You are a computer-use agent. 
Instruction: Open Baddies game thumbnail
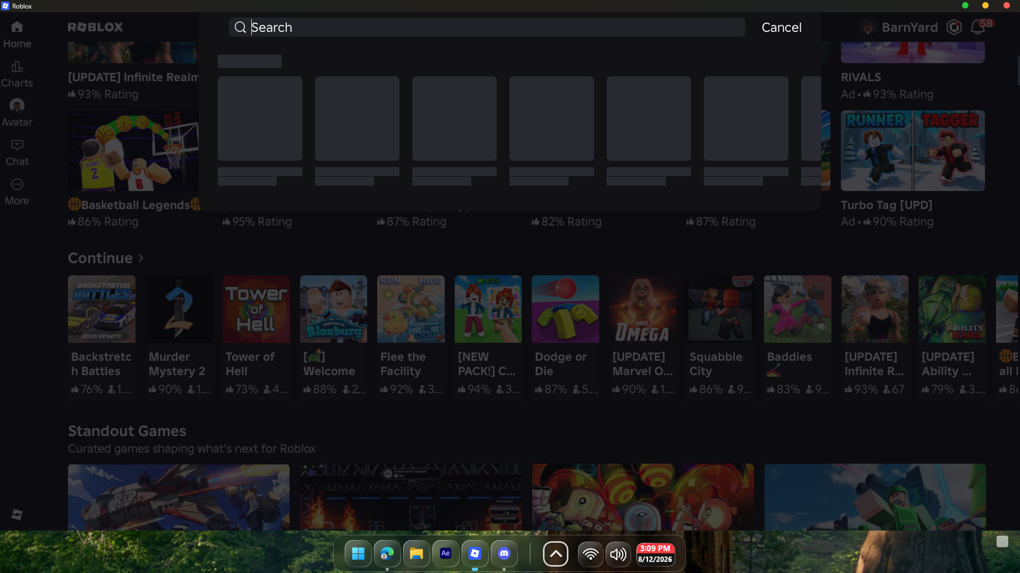tap(797, 309)
